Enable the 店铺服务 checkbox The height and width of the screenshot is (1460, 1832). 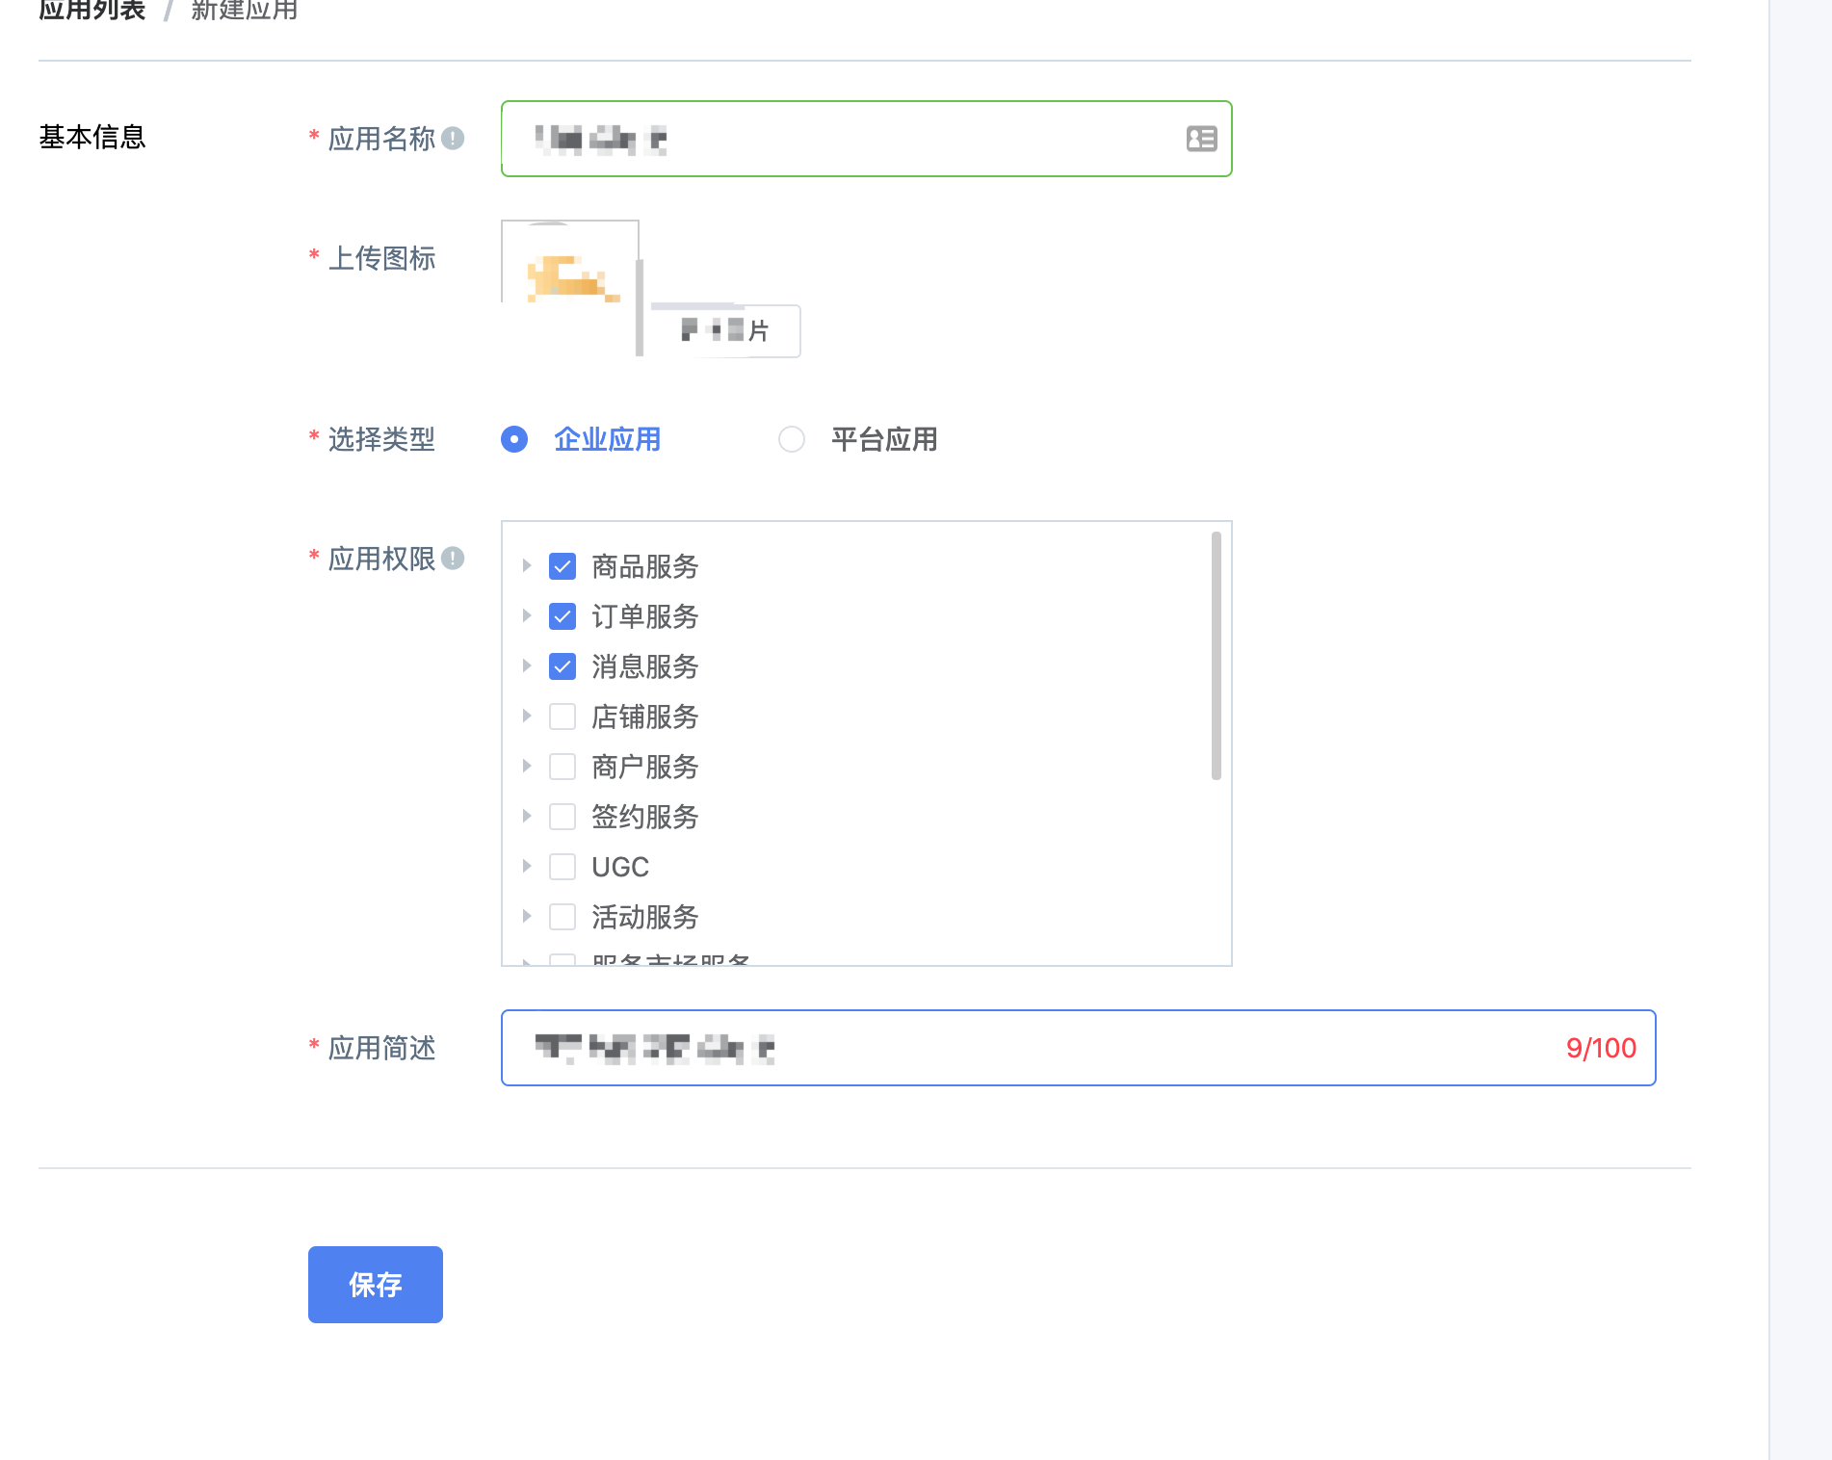[x=562, y=717]
